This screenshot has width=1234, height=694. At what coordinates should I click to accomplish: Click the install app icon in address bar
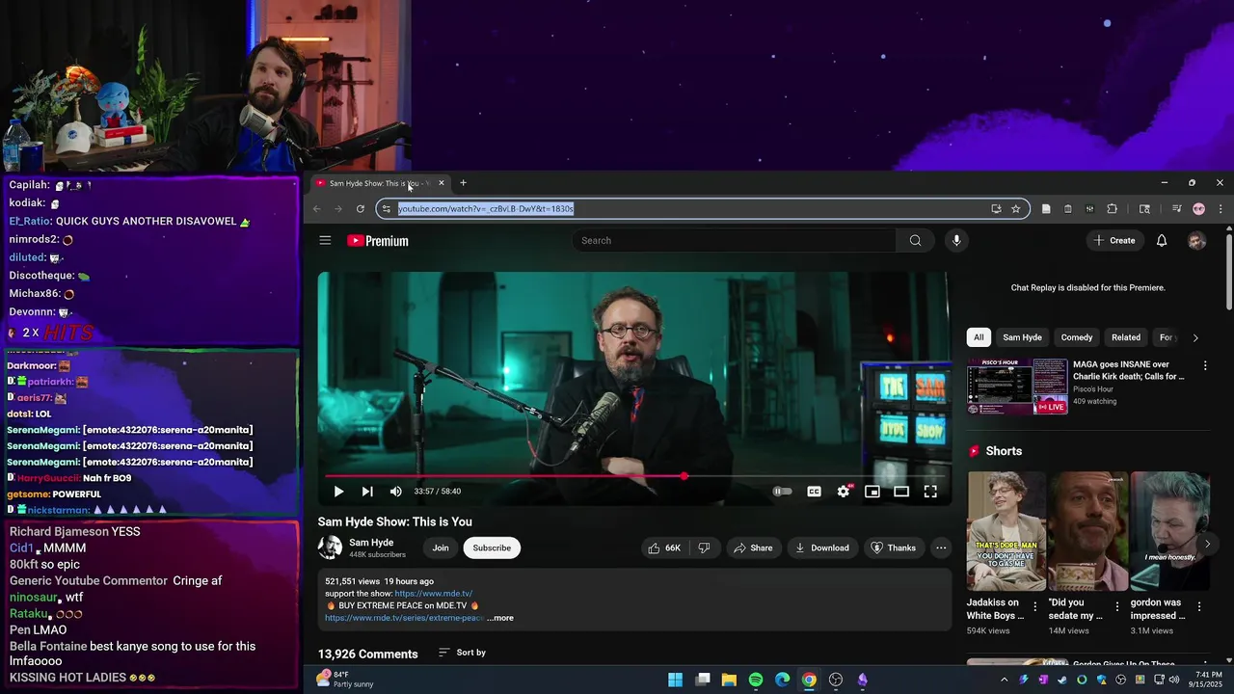pos(996,209)
